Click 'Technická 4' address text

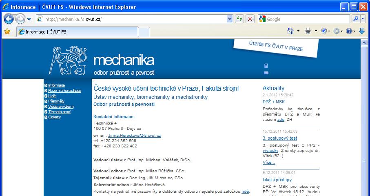click(105, 123)
